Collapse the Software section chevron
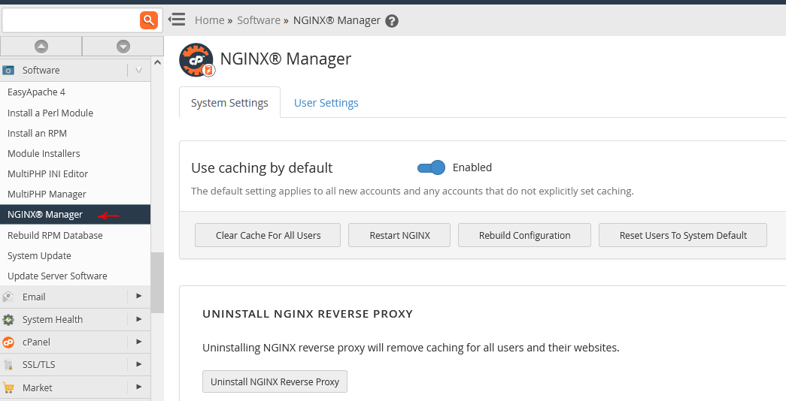 (139, 70)
